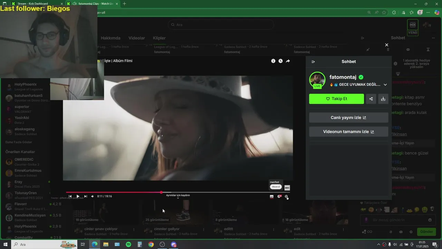The image size is (442, 249).
Task: Mute the video player volume
Action: click(x=93, y=196)
